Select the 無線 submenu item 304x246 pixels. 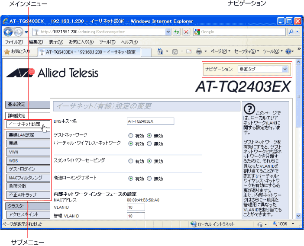[x=28, y=144]
